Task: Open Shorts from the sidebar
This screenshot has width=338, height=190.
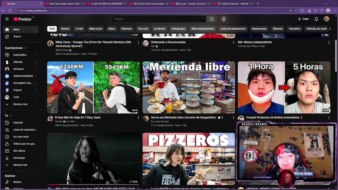Action: (x=21, y=36)
